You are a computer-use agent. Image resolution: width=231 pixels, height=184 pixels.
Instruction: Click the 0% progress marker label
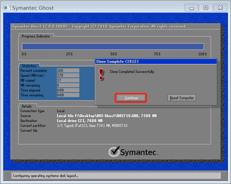pyautogui.click(x=24, y=54)
